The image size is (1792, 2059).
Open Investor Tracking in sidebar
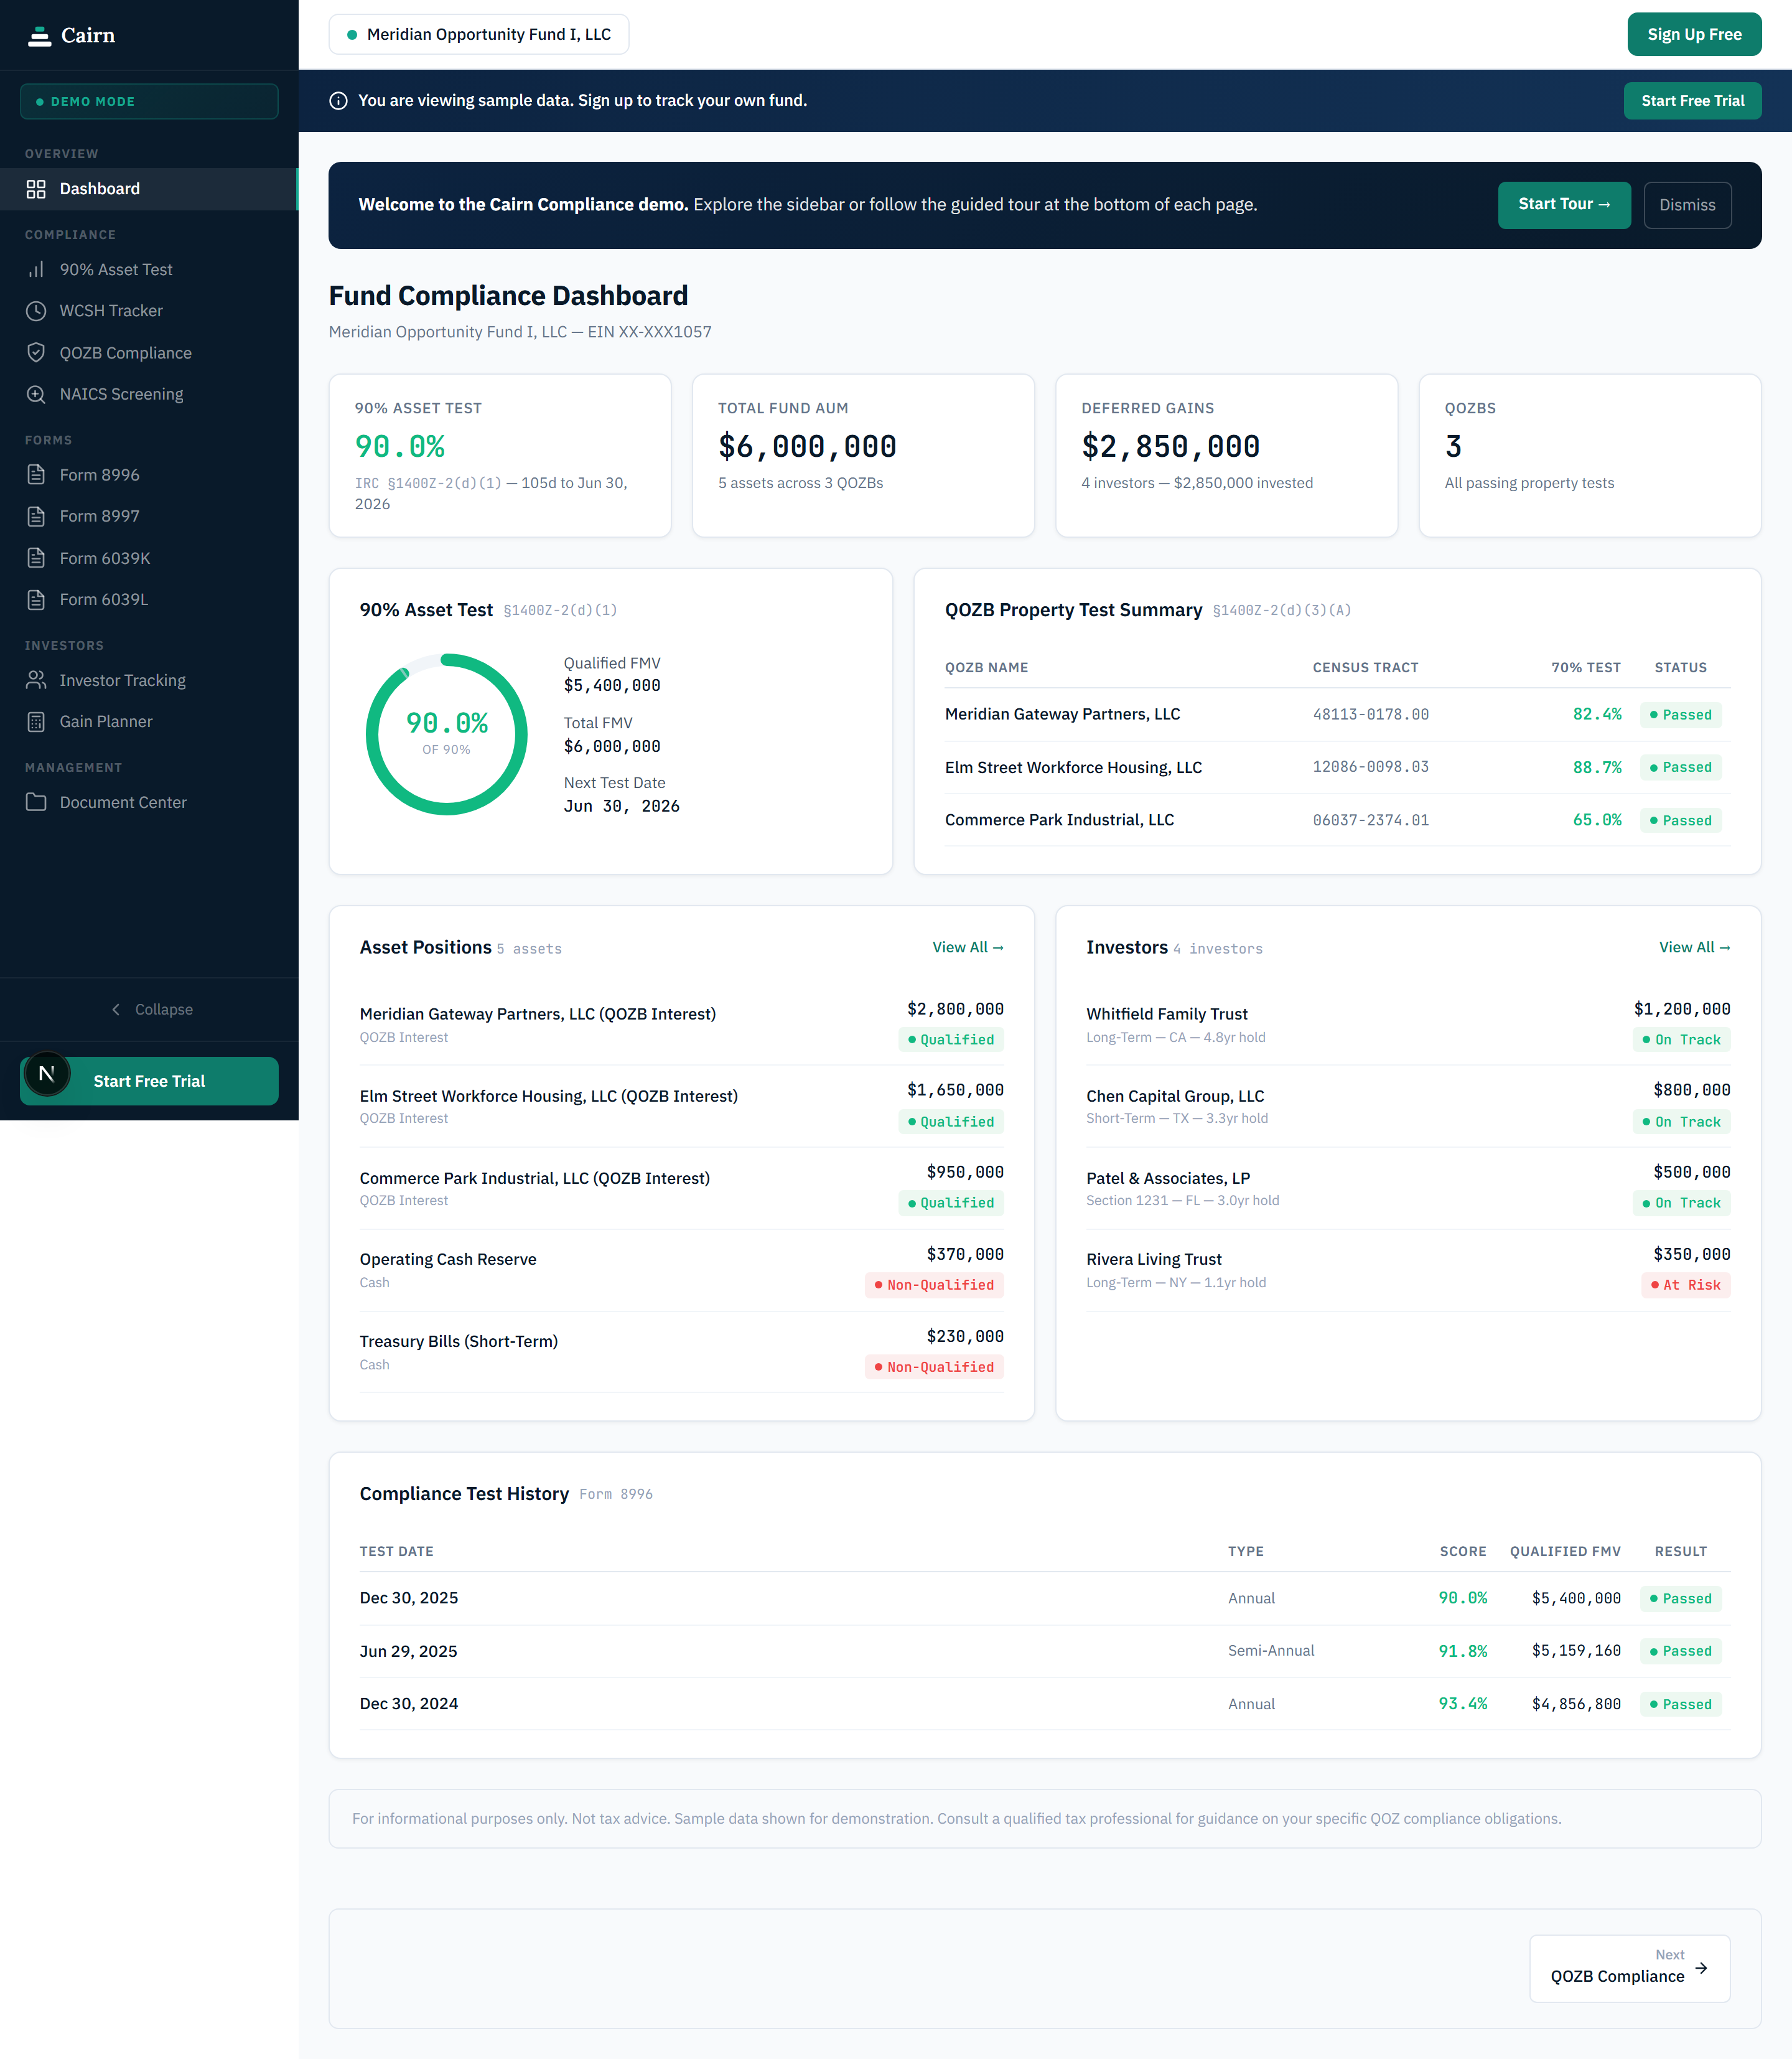(x=149, y=680)
